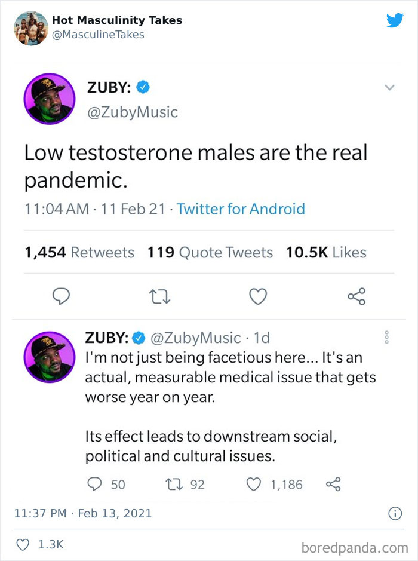The height and width of the screenshot is (561, 418).
Task: Click the retweet icon on the main tweet
Action: tap(159, 296)
